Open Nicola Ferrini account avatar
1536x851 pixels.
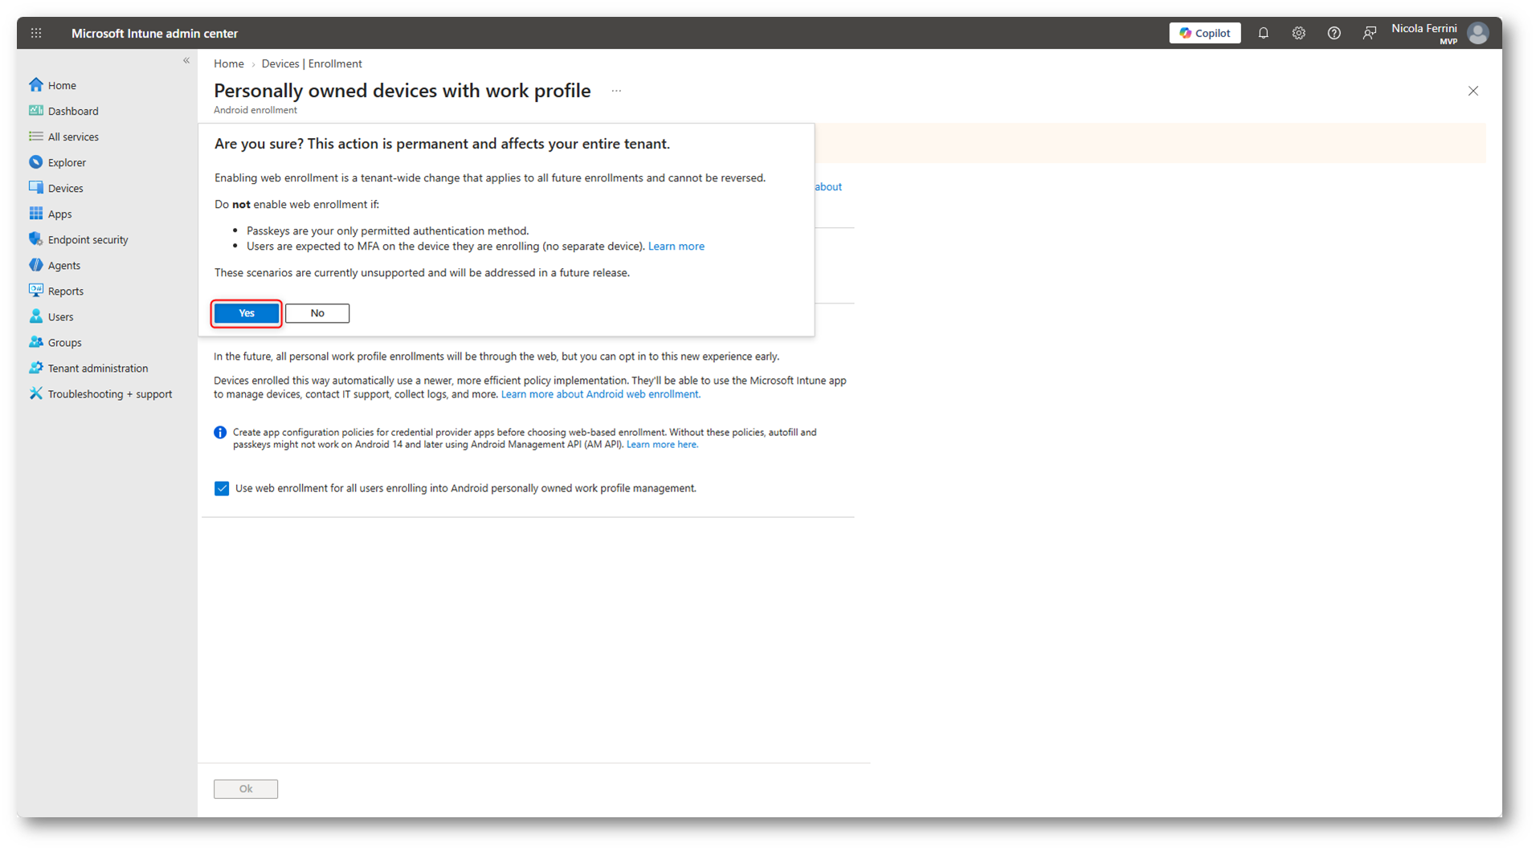1477,33
